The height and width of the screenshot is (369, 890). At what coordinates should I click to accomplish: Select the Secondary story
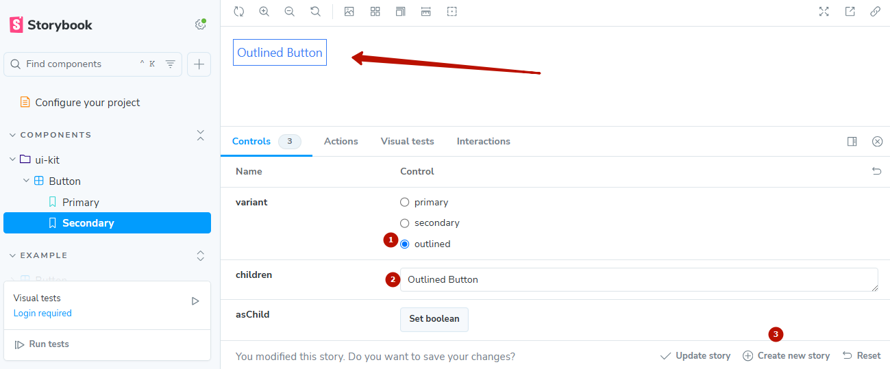tap(107, 222)
